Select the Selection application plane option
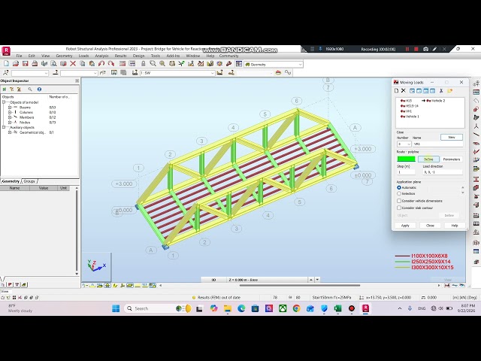This screenshot has height=361, width=481. coord(399,194)
